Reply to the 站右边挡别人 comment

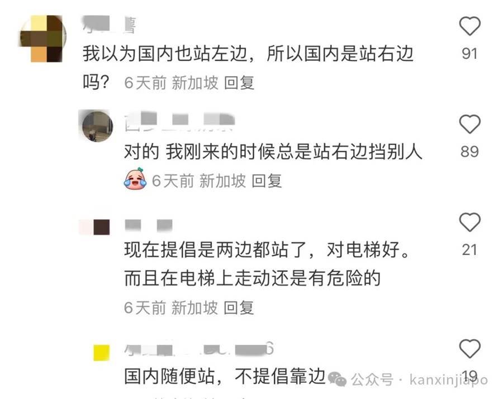[267, 181]
